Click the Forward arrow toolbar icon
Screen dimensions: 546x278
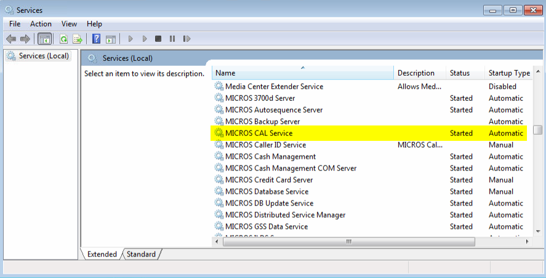25,39
